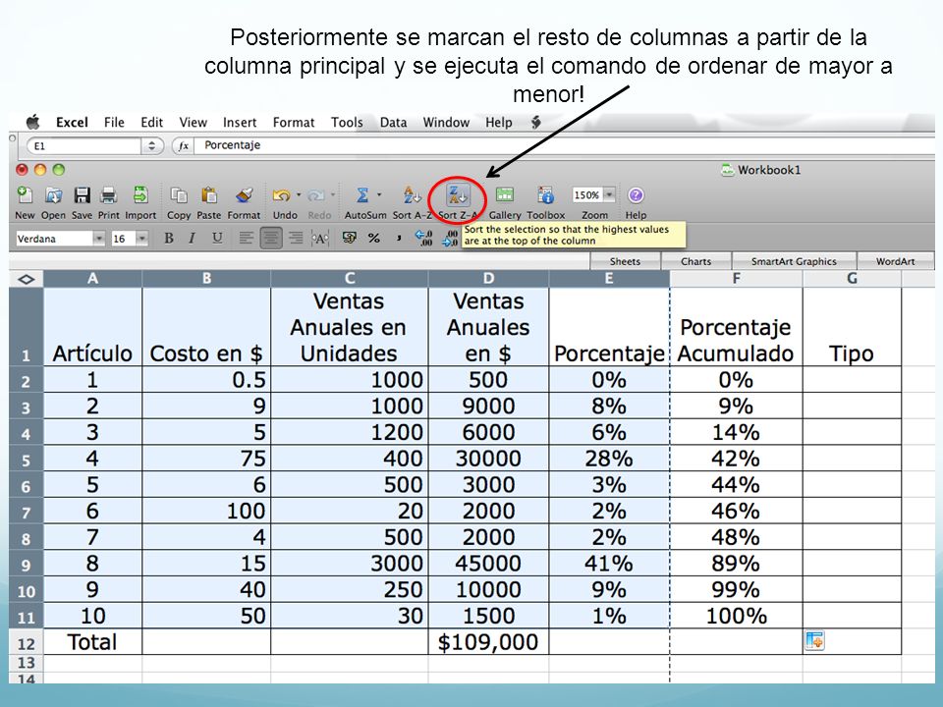This screenshot has width=943, height=707.
Task: Open the Format menu
Action: [294, 122]
